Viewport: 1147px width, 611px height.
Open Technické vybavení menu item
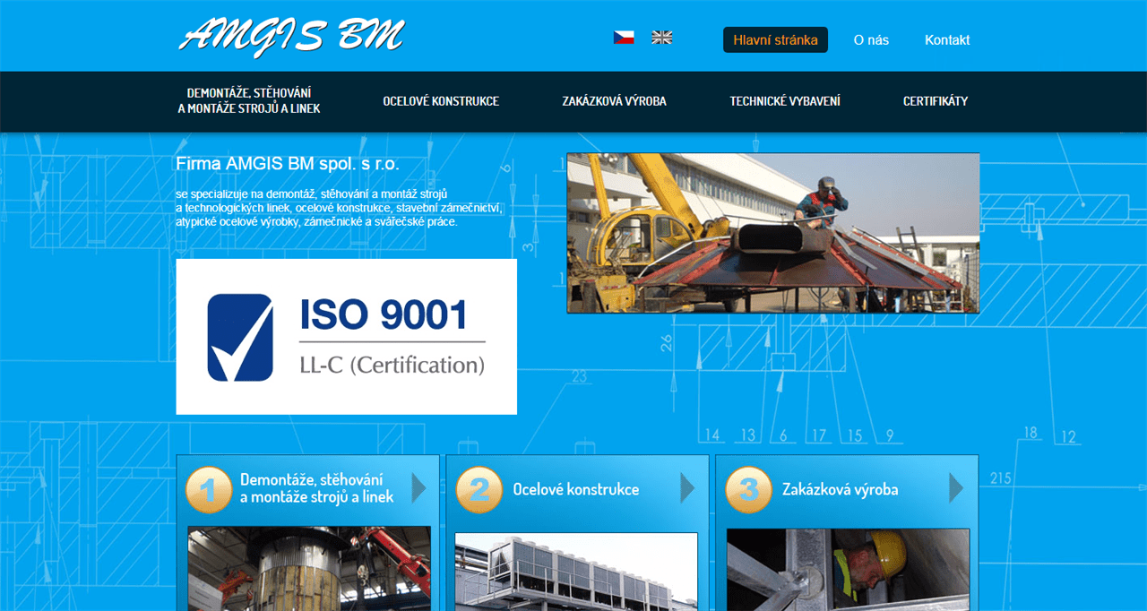785,101
